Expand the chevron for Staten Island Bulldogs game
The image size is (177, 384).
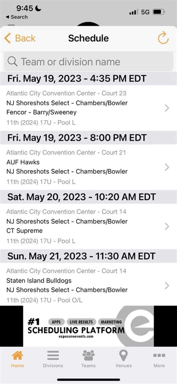pyautogui.click(x=167, y=285)
